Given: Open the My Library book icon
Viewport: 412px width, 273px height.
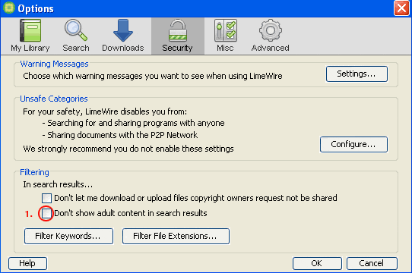Looking at the screenshot, I should [x=30, y=30].
